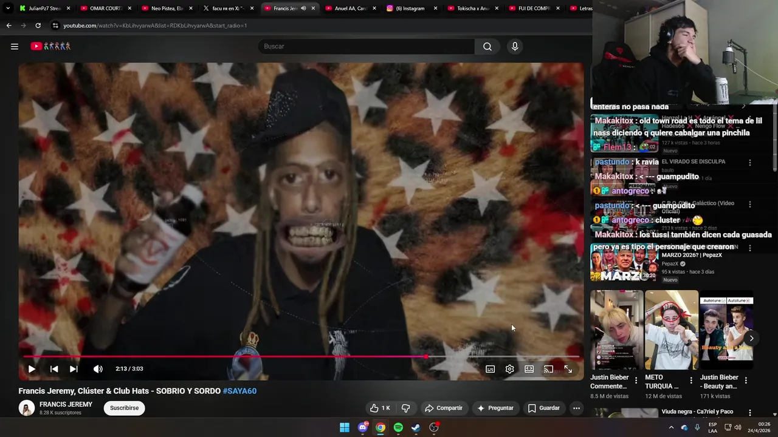Share the video via Compartir
The image size is (778, 437).
pos(444,408)
